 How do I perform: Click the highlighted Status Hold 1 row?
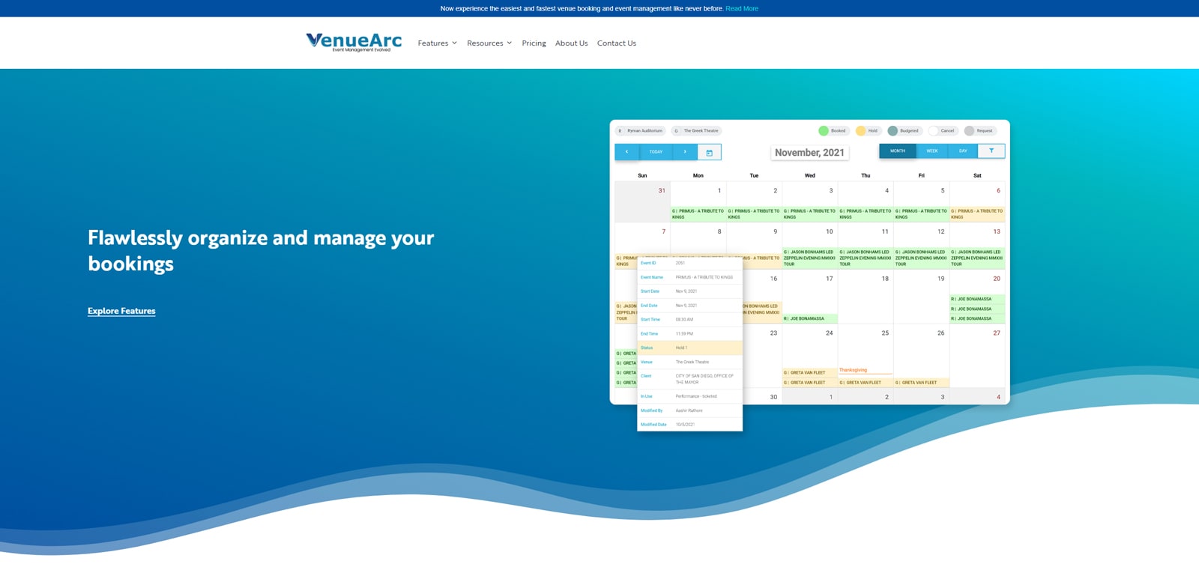[x=689, y=348]
